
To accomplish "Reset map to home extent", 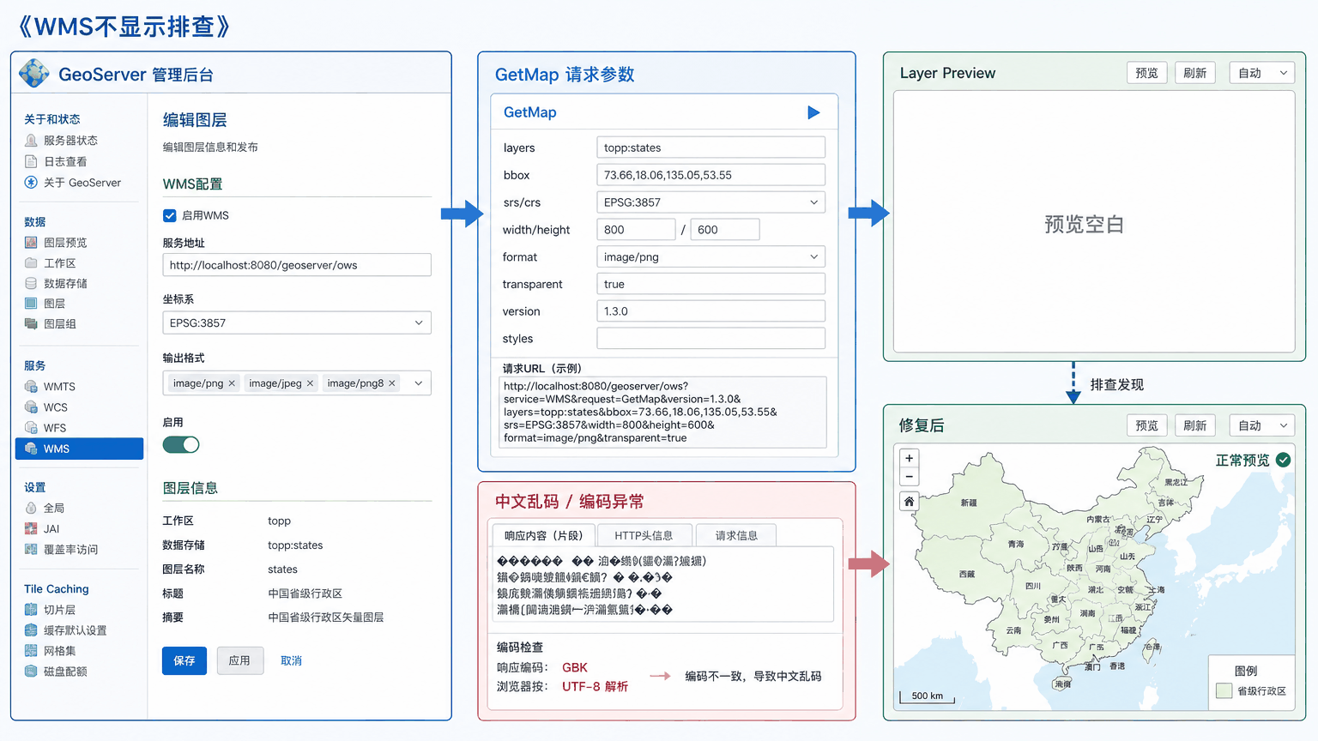I will [x=910, y=502].
